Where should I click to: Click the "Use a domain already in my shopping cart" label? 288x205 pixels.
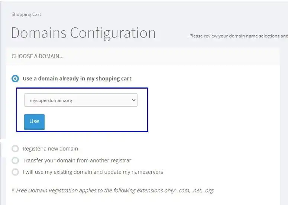(77, 79)
